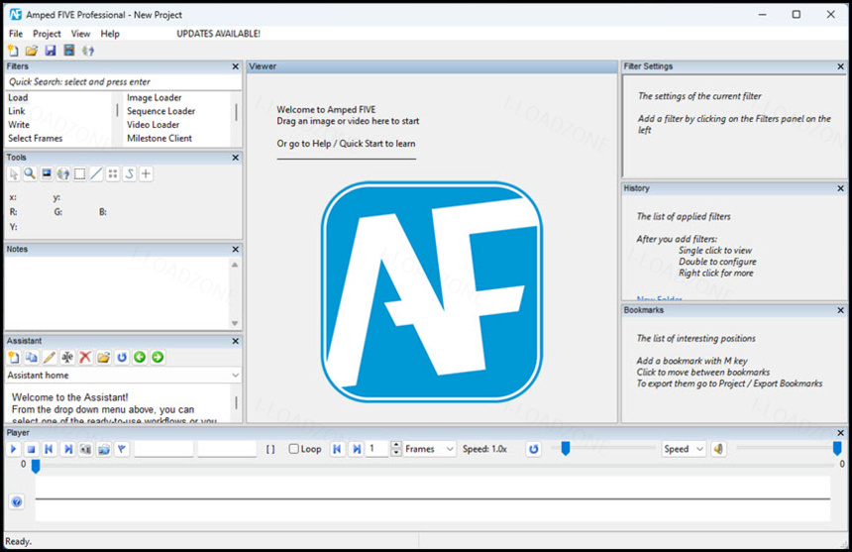Select the magnifier zoom tool
This screenshot has height=552, width=852.
pyautogui.click(x=30, y=173)
